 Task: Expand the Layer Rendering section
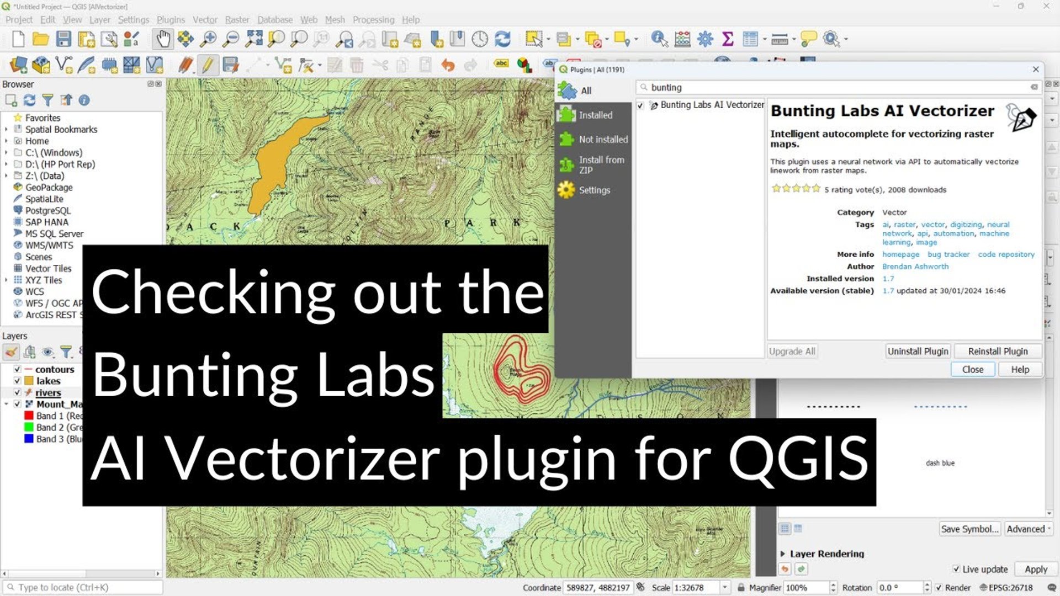(x=783, y=554)
